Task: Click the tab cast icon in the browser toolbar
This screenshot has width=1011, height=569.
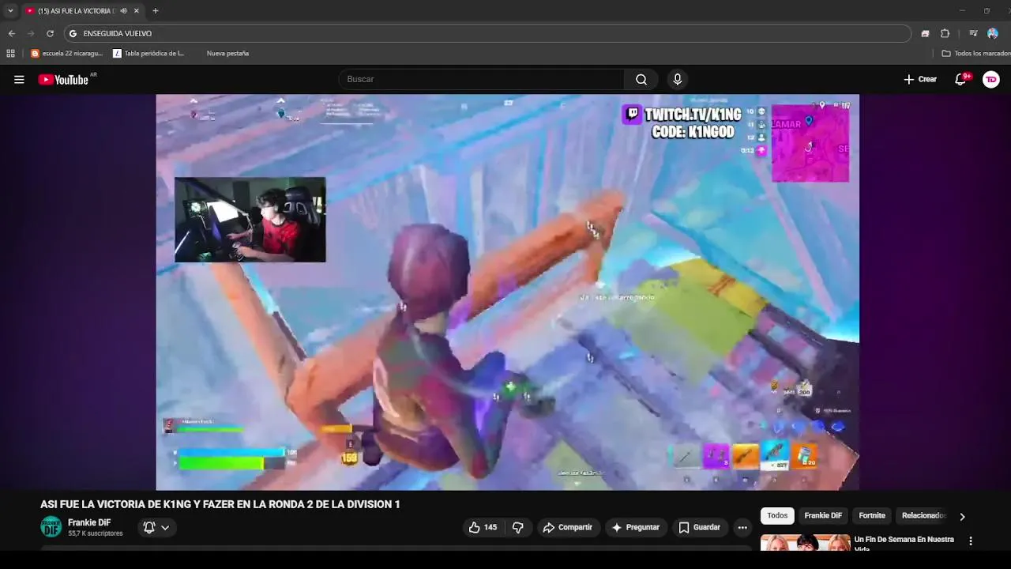Action: pyautogui.click(x=926, y=33)
